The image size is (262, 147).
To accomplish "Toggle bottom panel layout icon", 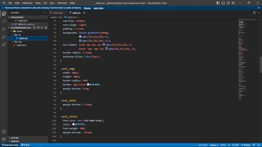I will point(223,3).
